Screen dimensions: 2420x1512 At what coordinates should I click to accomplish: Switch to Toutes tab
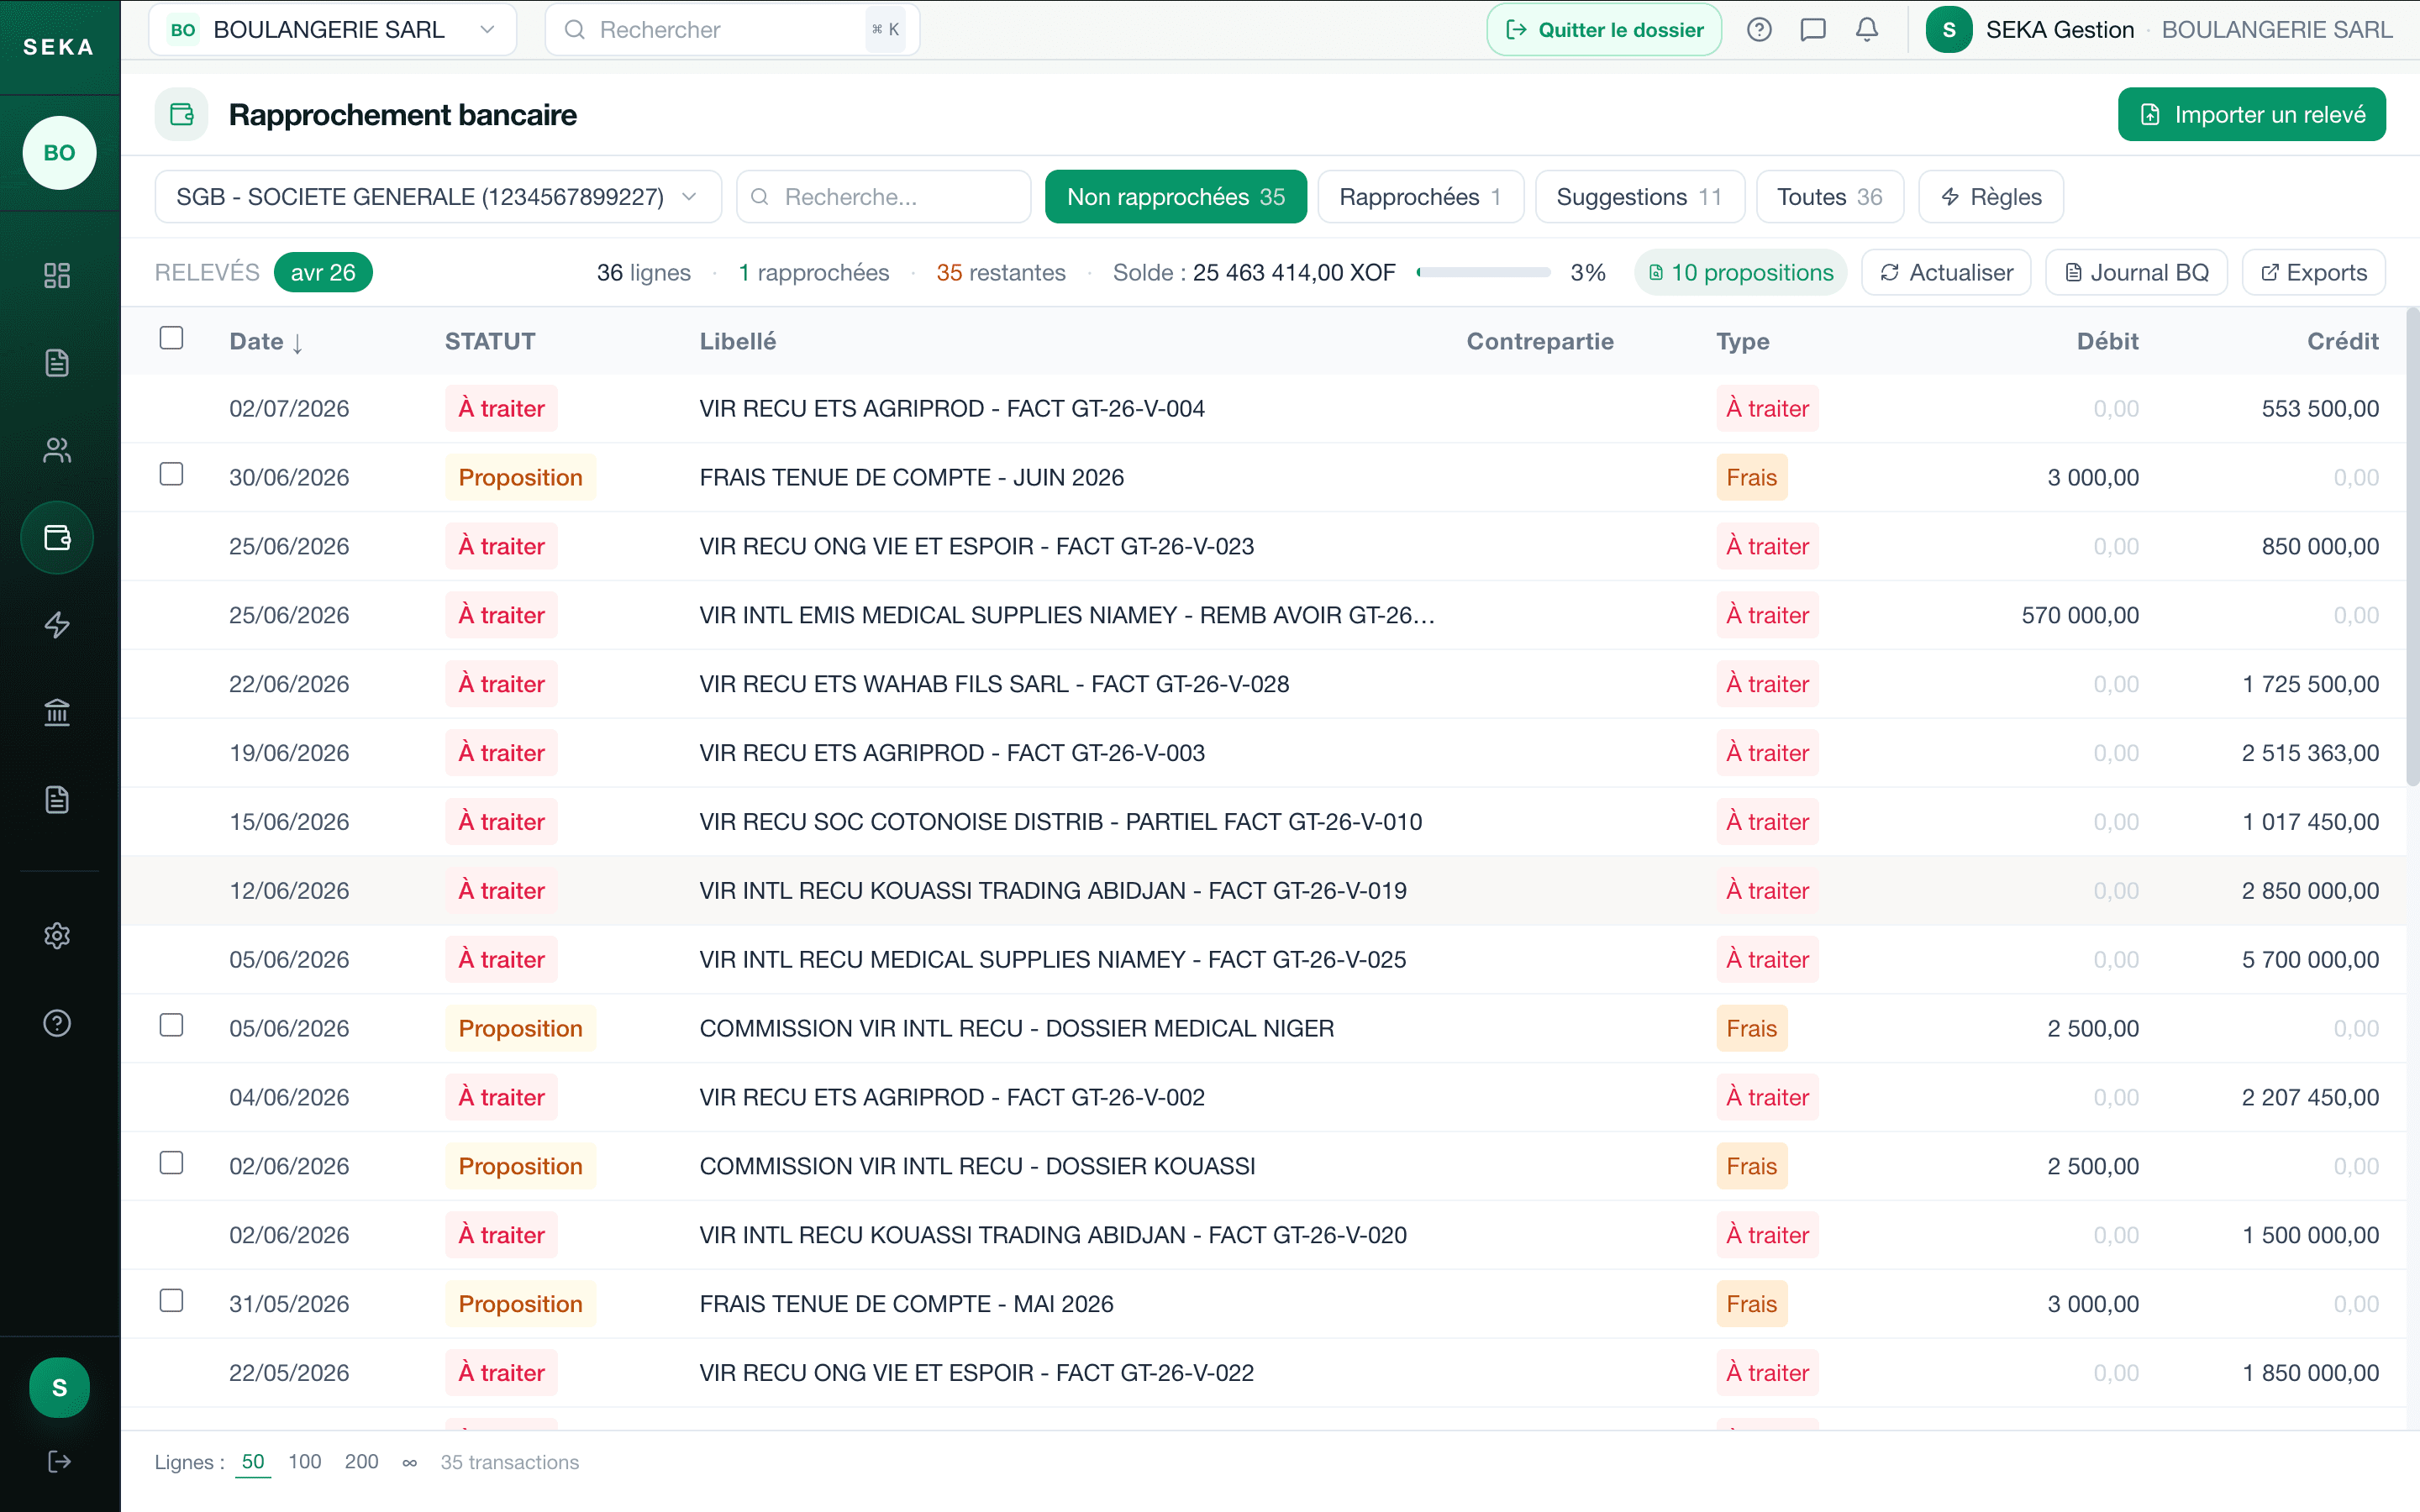[x=1829, y=197]
